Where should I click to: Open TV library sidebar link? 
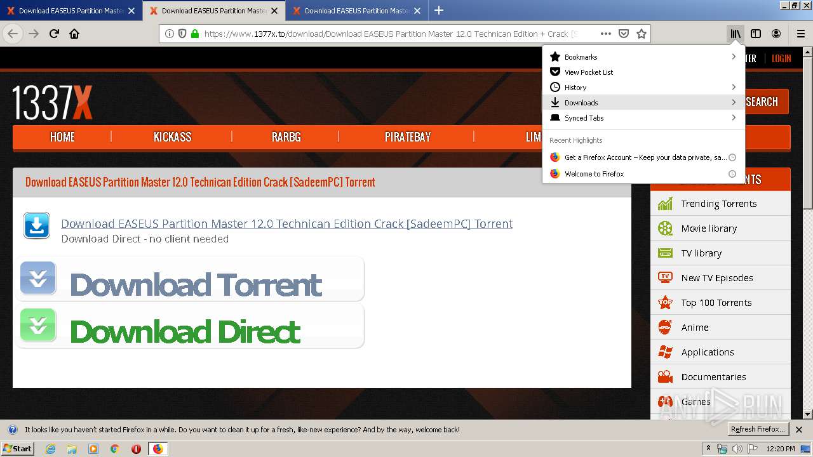point(720,253)
